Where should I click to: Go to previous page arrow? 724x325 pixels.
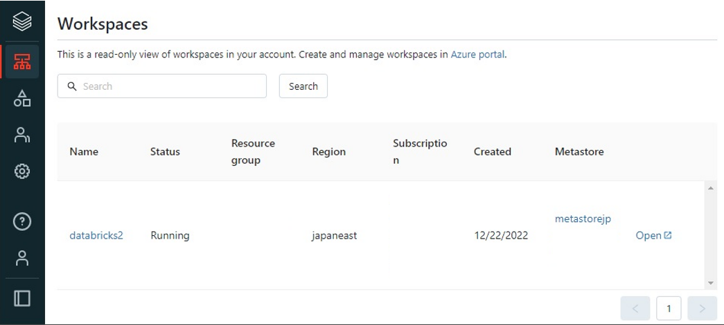(635, 308)
